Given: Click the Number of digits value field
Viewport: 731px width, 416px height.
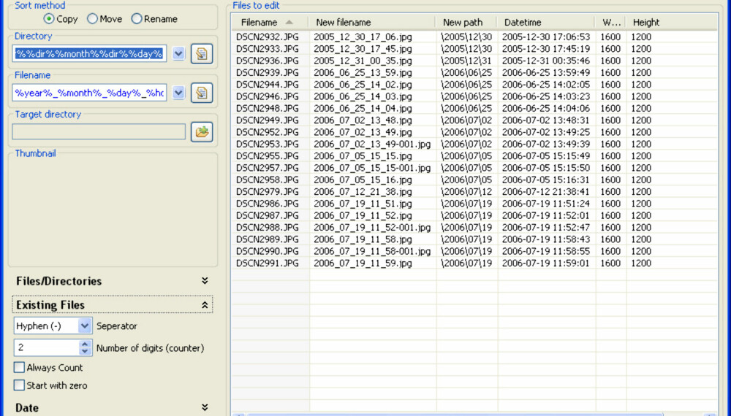Looking at the screenshot, I should pyautogui.click(x=47, y=348).
